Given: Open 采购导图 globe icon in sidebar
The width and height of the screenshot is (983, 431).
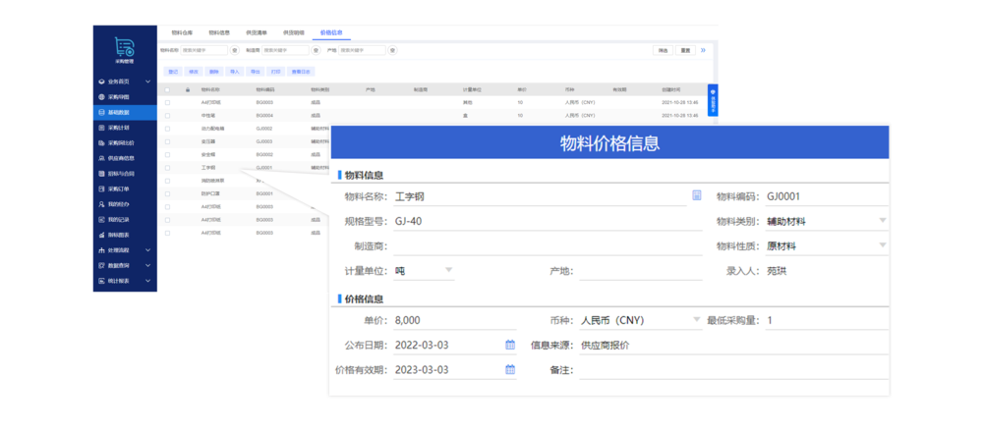Looking at the screenshot, I should (101, 97).
